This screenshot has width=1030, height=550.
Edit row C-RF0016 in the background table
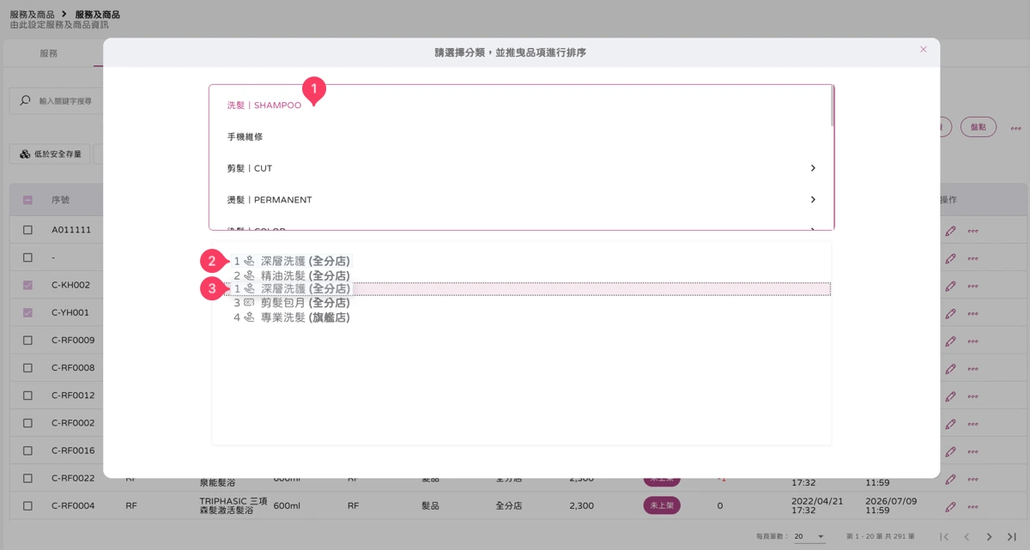pyautogui.click(x=950, y=451)
